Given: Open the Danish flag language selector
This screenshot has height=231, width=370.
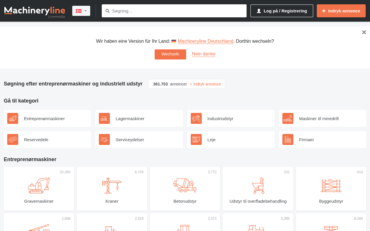Looking at the screenshot, I should click(x=81, y=11).
